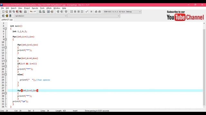The image size is (206, 115).
Task: Click the New file icon
Action: [3, 11]
